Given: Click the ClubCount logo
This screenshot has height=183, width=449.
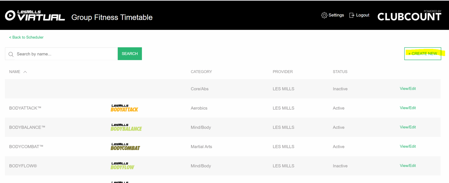Looking at the screenshot, I should pyautogui.click(x=409, y=15).
